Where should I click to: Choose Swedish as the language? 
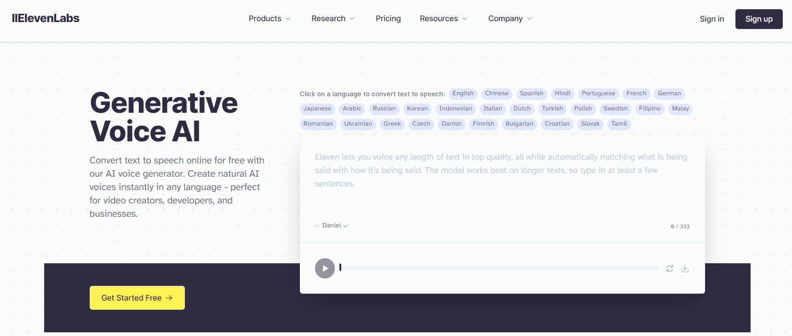pyautogui.click(x=615, y=109)
